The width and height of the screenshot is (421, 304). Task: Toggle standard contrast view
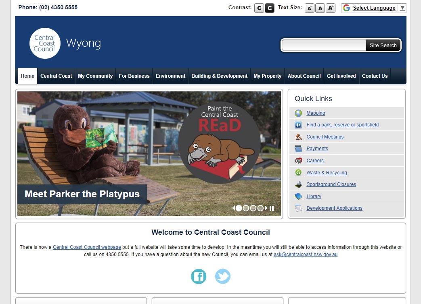tap(259, 8)
